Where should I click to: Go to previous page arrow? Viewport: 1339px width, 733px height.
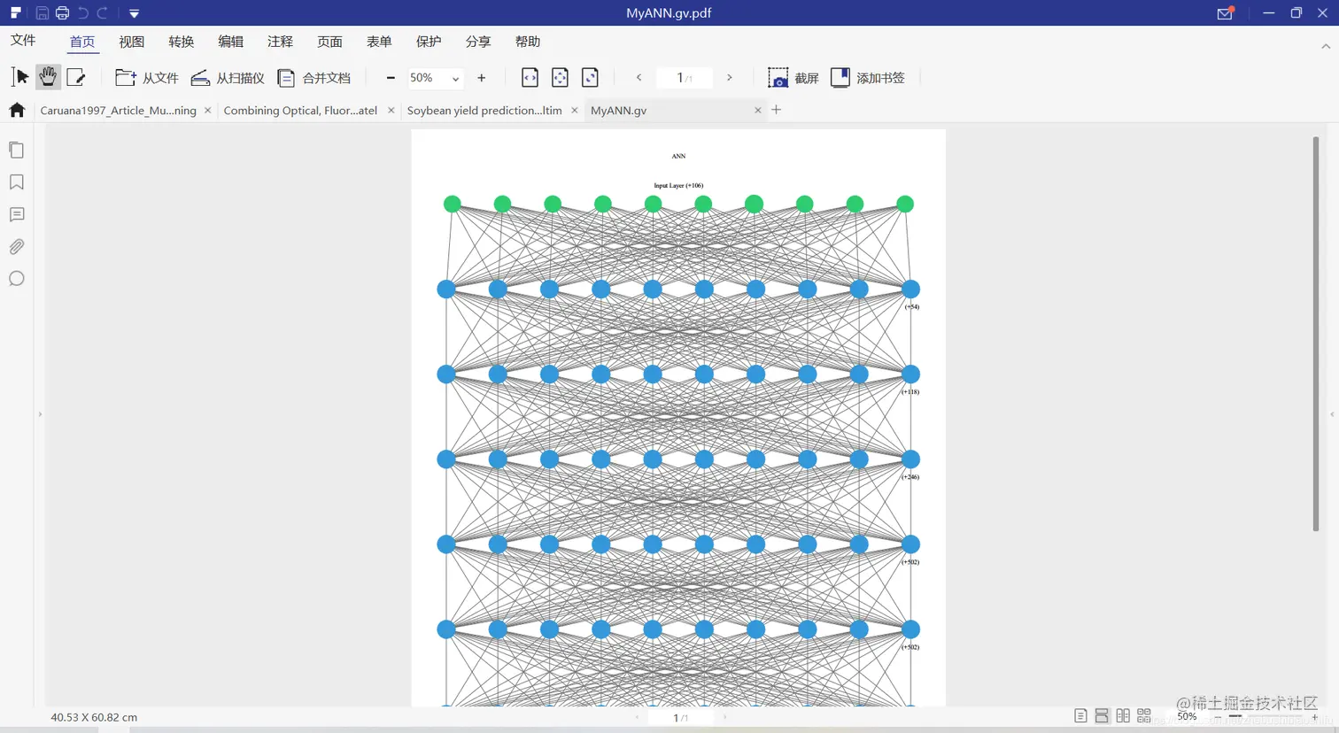click(639, 78)
